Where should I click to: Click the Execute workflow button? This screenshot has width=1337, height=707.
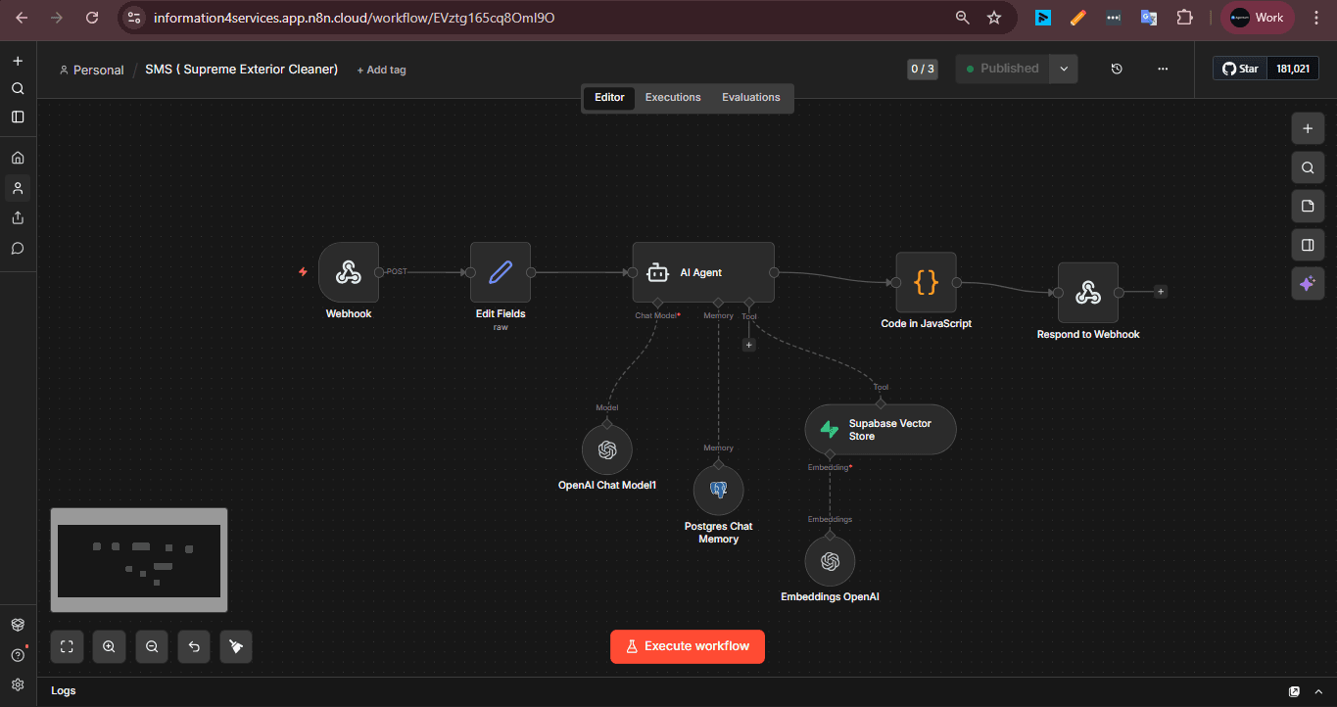(x=688, y=646)
